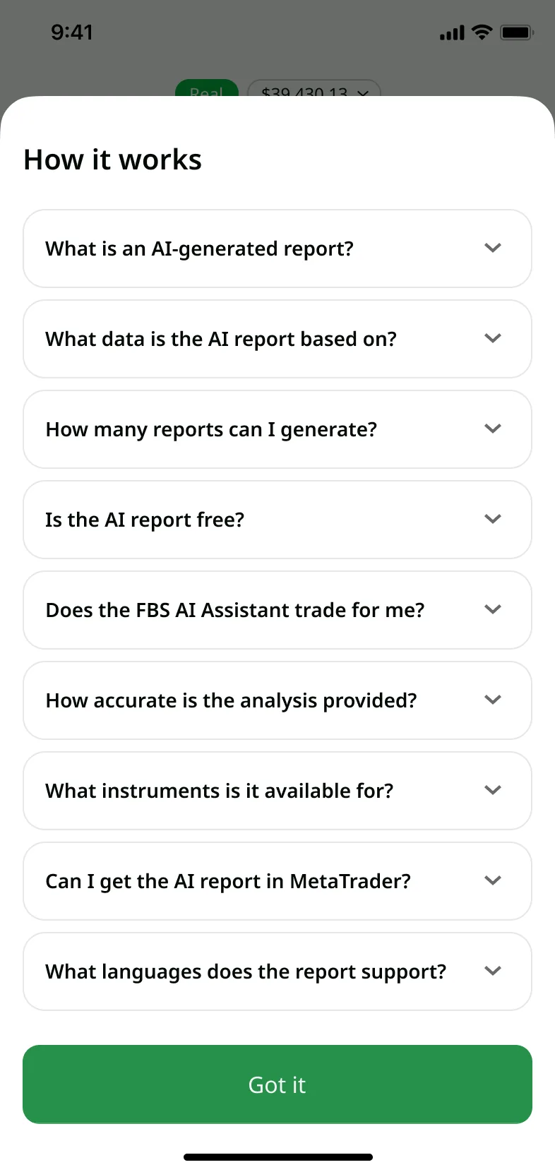
Task: Expand 'What instruments is it available for?'
Action: 277,790
